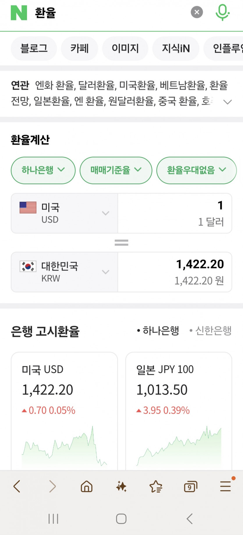
Task: Switch to the 블로그 tab
Action: coord(34,48)
